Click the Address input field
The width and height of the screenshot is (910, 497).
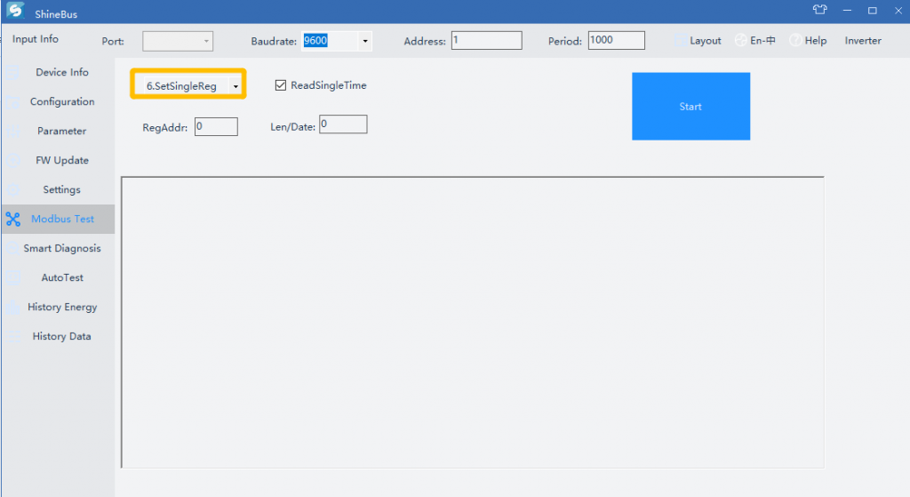click(x=486, y=41)
